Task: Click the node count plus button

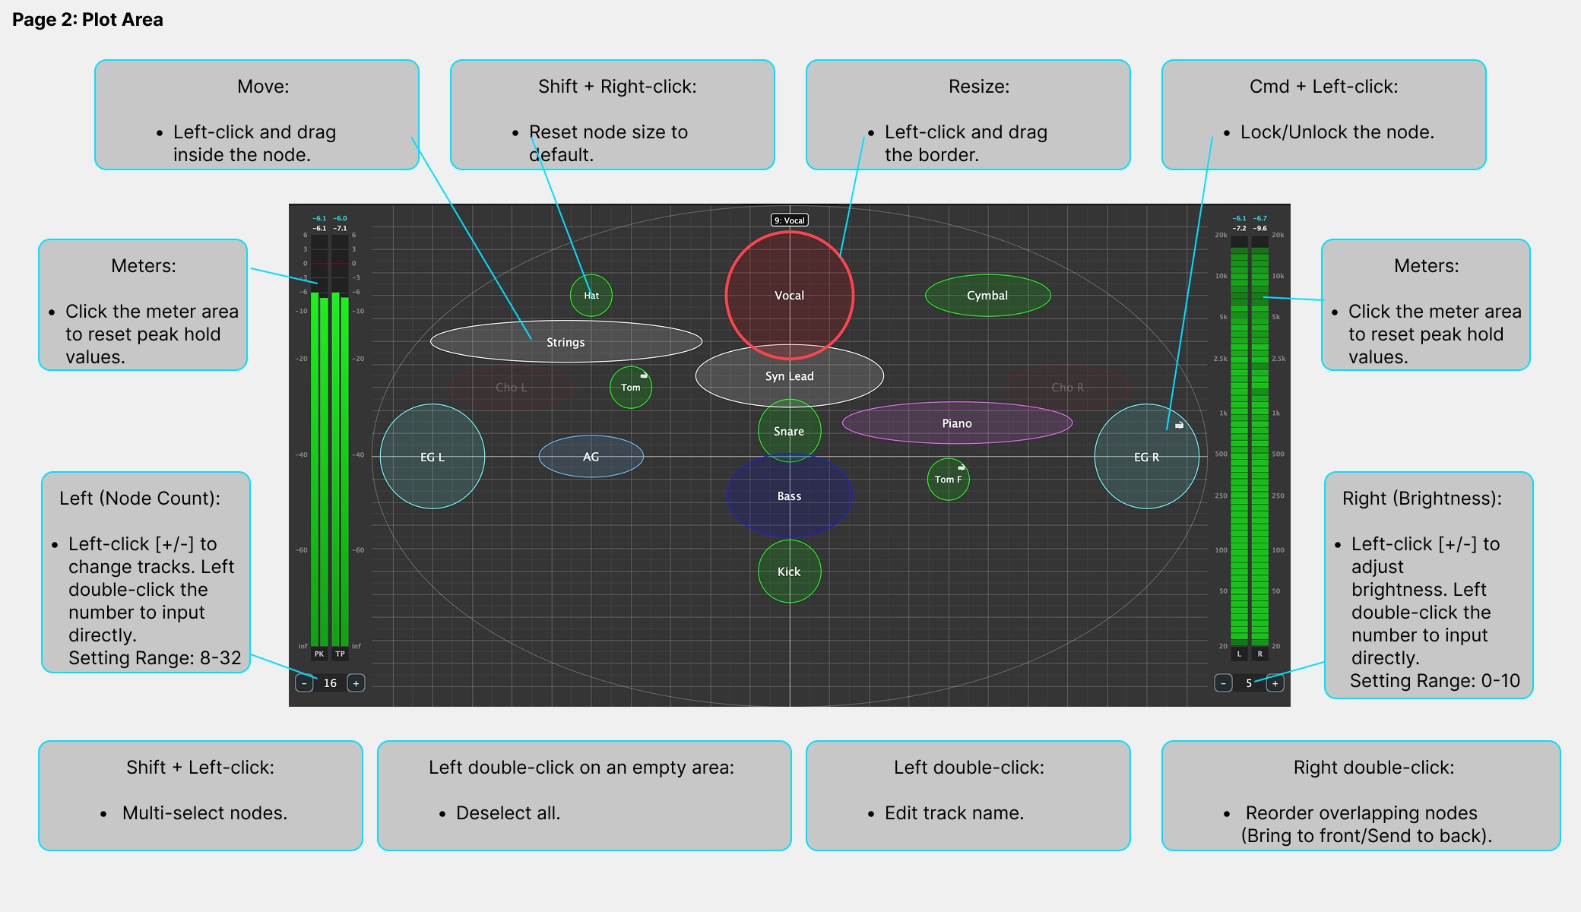Action: [x=356, y=683]
